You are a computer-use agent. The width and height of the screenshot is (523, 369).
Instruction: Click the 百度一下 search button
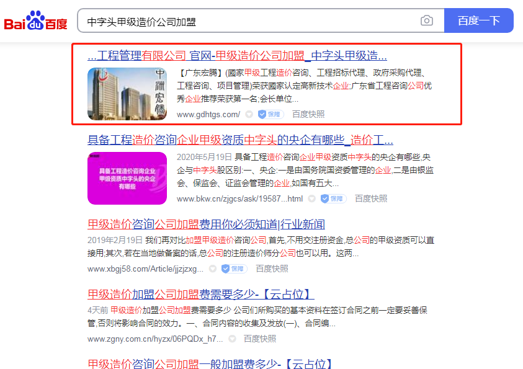click(x=478, y=20)
